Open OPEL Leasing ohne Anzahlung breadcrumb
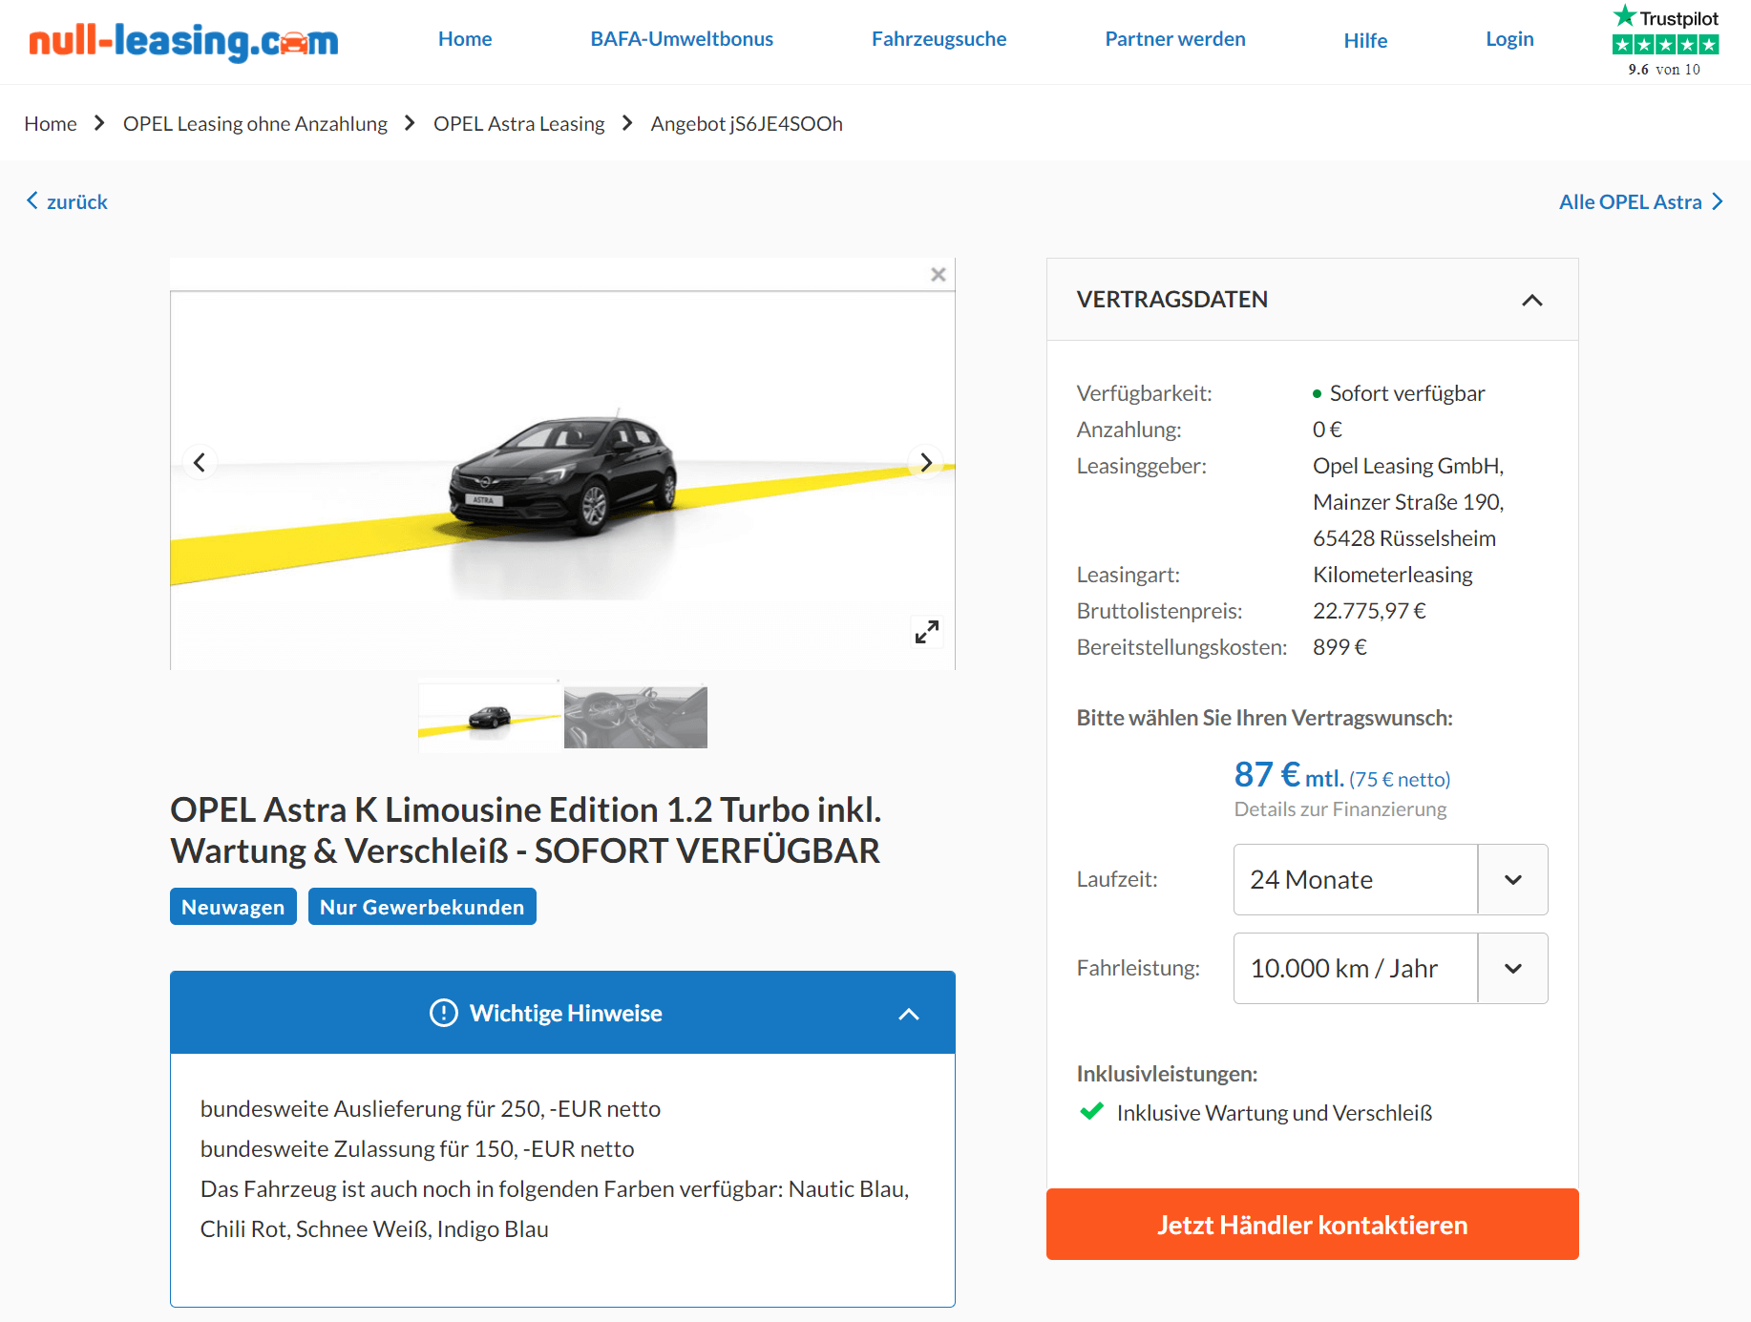The image size is (1751, 1322). click(255, 124)
